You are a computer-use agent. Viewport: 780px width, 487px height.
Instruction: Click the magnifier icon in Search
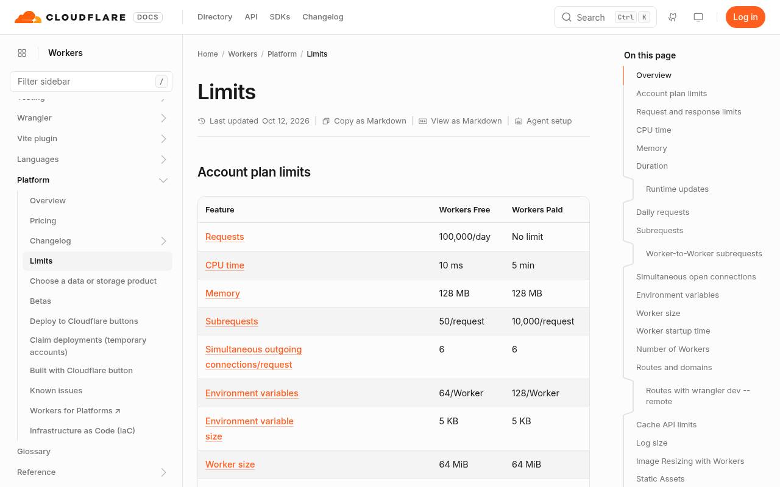coord(567,17)
